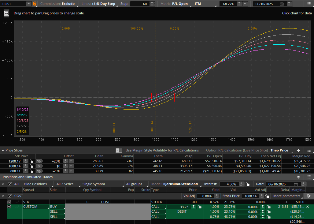Click More parameters

click(x=288, y=196)
